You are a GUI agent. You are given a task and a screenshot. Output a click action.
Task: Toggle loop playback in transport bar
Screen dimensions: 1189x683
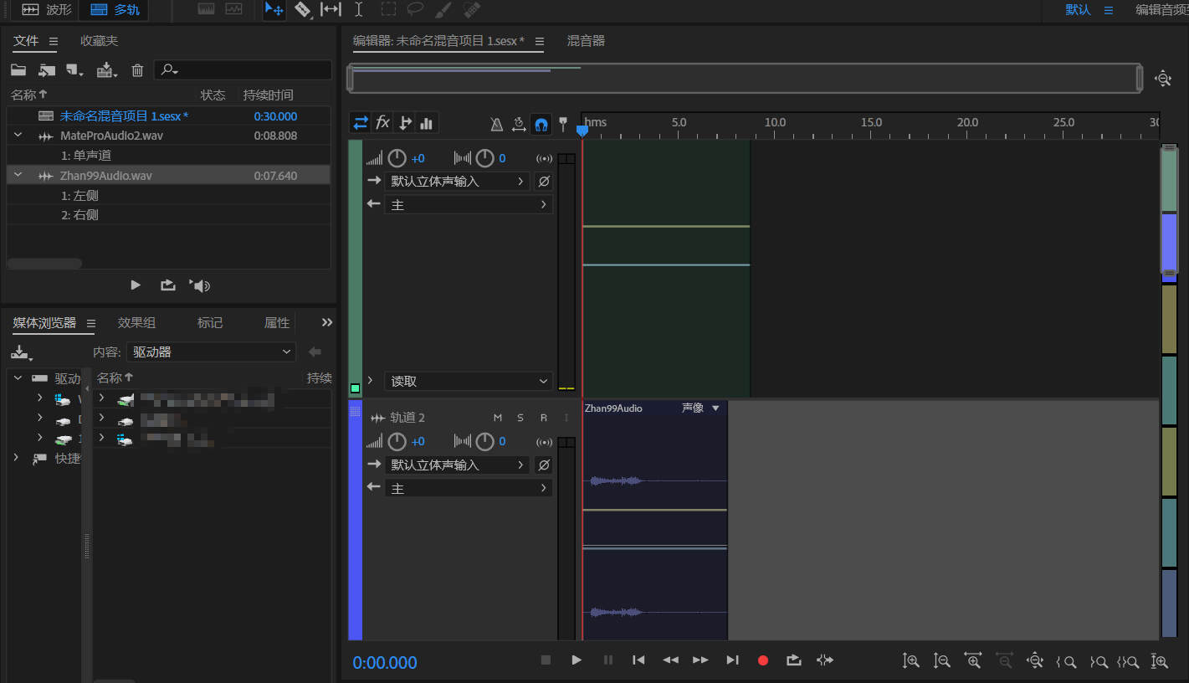pos(793,660)
